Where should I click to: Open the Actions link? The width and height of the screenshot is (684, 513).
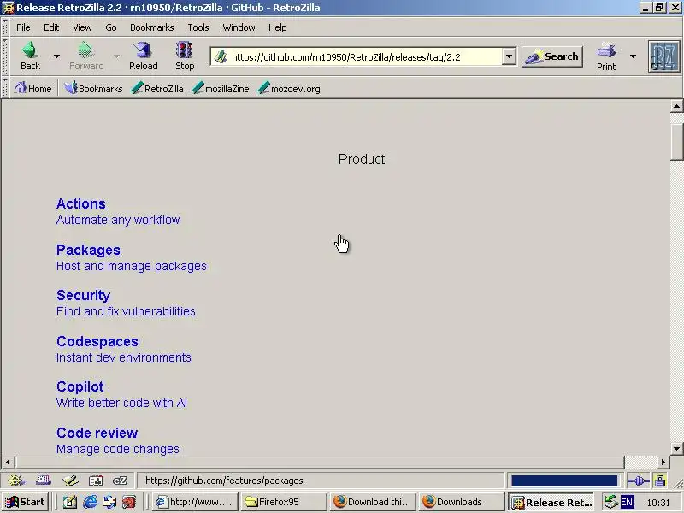coord(80,203)
